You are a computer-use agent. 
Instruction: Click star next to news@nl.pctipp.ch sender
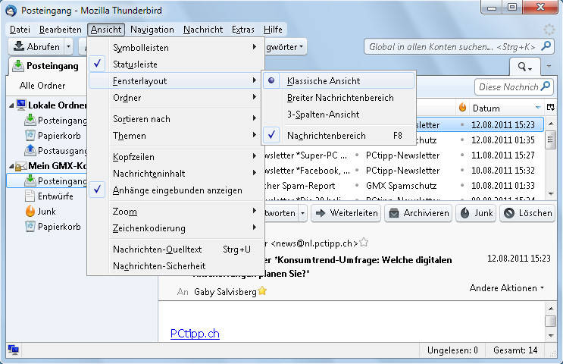(x=364, y=243)
